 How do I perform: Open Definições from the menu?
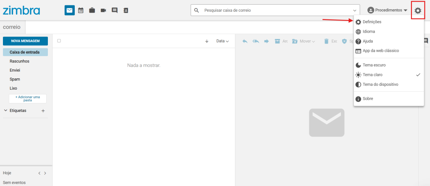372,22
